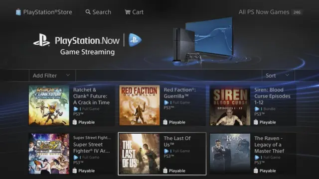Click the Add Filter chevron arrow
319x179 pixels.
click(x=68, y=75)
